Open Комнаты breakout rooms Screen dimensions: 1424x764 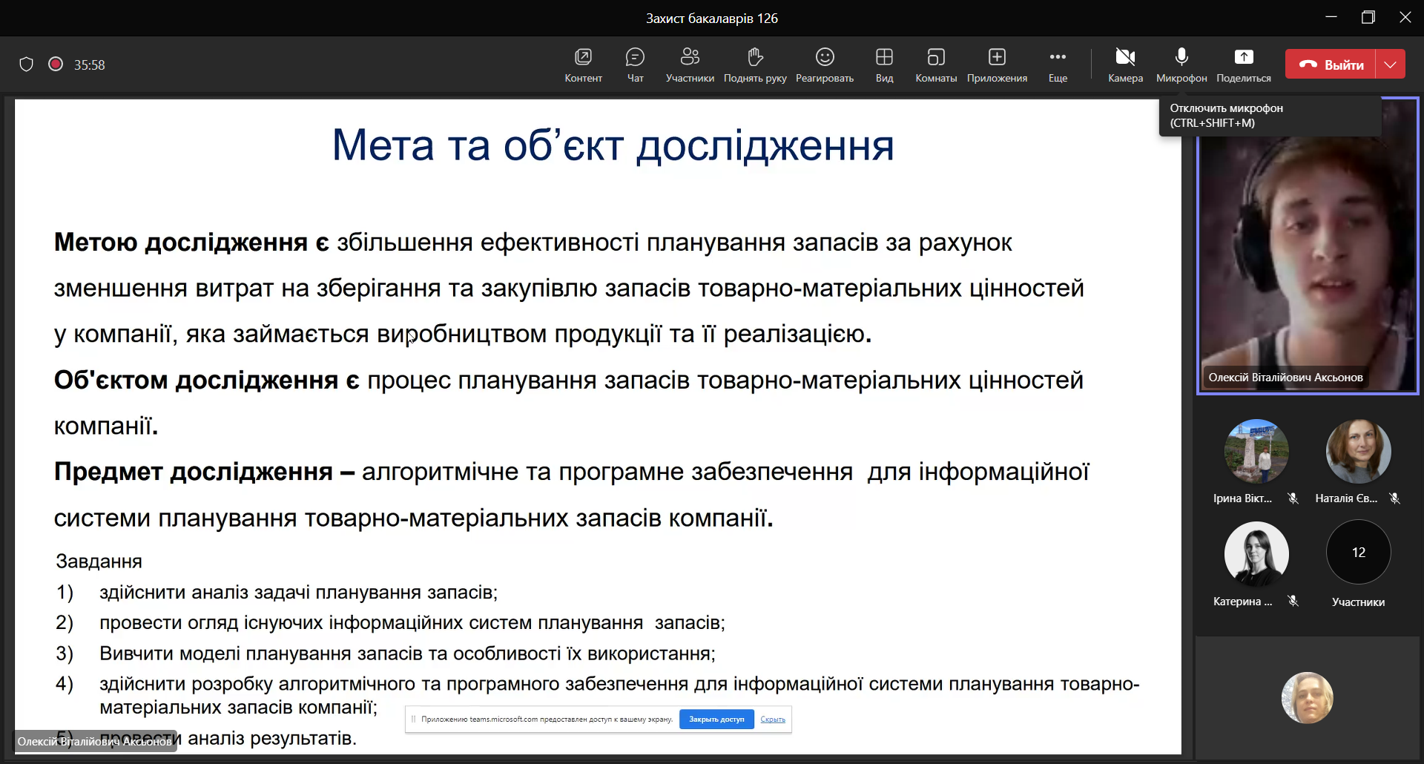936,65
